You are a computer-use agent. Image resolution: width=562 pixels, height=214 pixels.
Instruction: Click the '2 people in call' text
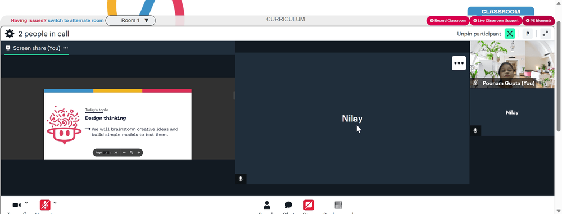(44, 34)
